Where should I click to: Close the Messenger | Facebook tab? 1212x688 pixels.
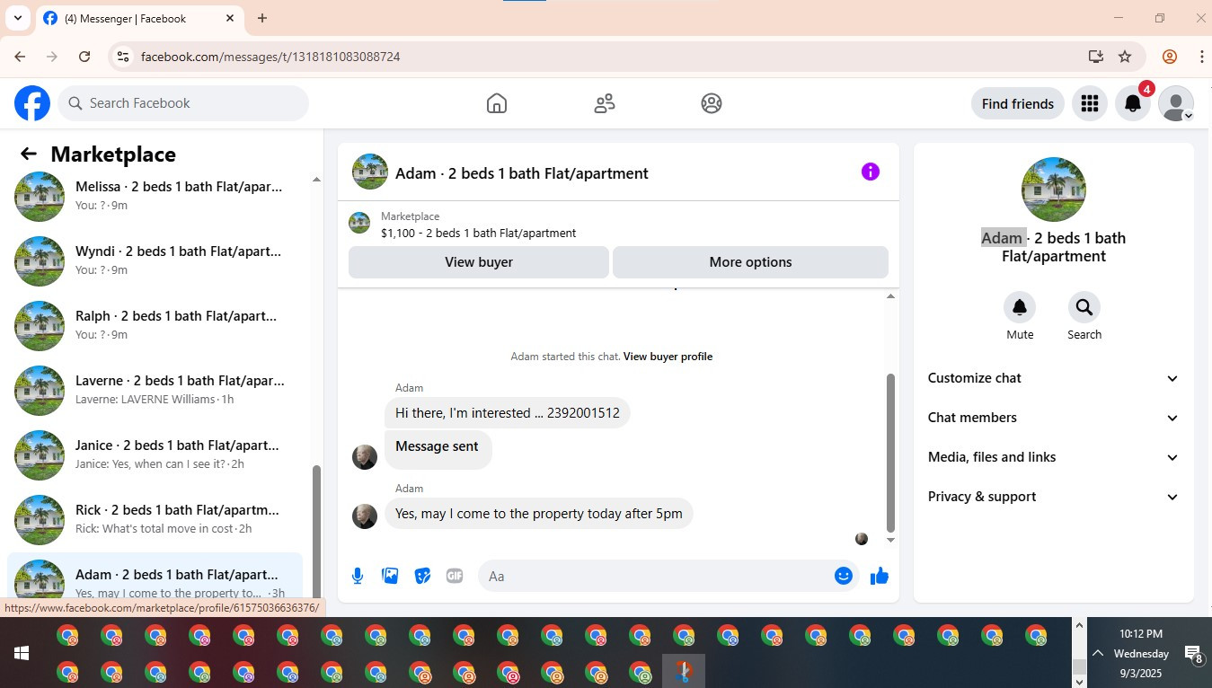[x=230, y=18]
